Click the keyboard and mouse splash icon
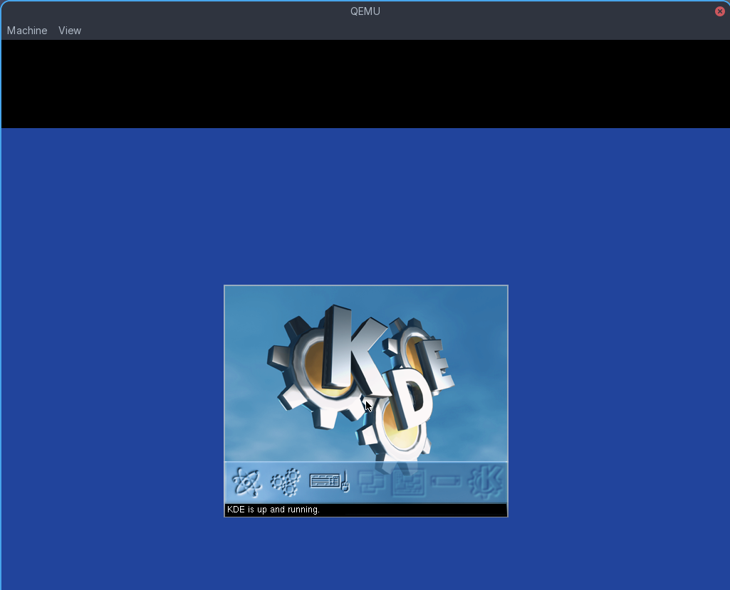730x590 pixels. point(329,481)
